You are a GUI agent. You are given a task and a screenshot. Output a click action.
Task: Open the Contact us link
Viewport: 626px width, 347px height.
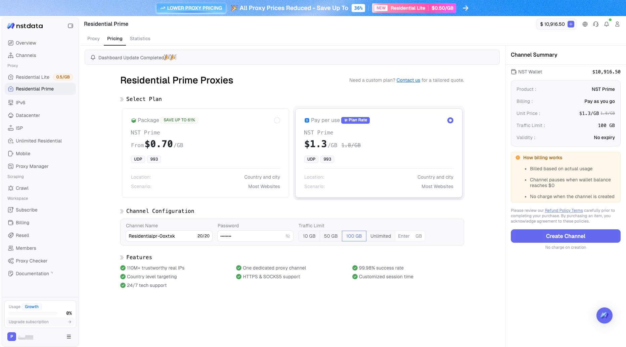click(408, 80)
